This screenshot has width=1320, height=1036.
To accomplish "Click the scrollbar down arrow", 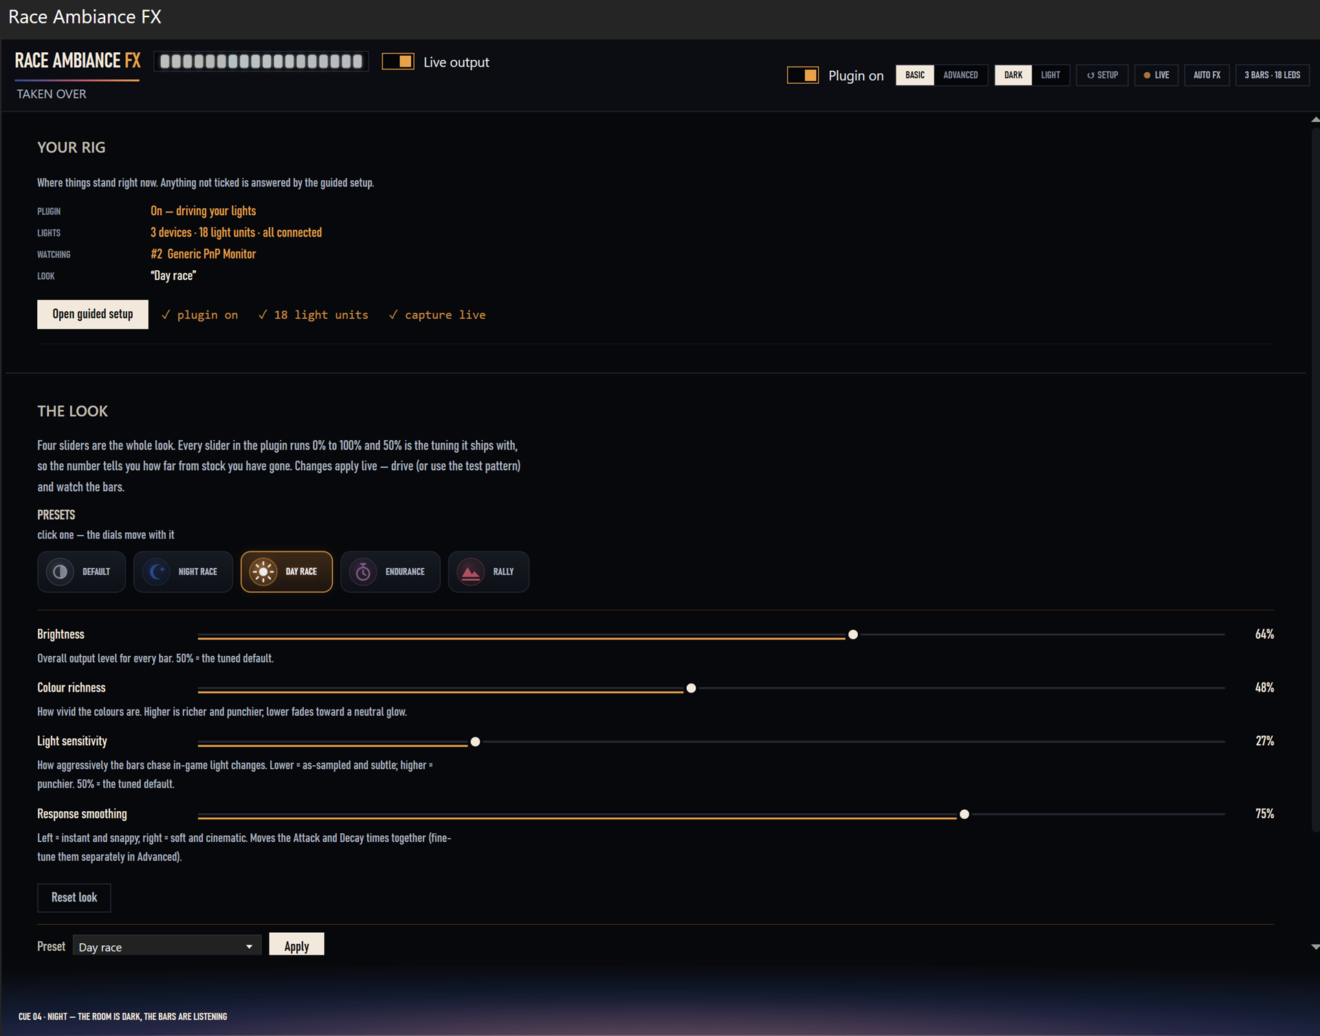I will (1314, 947).
